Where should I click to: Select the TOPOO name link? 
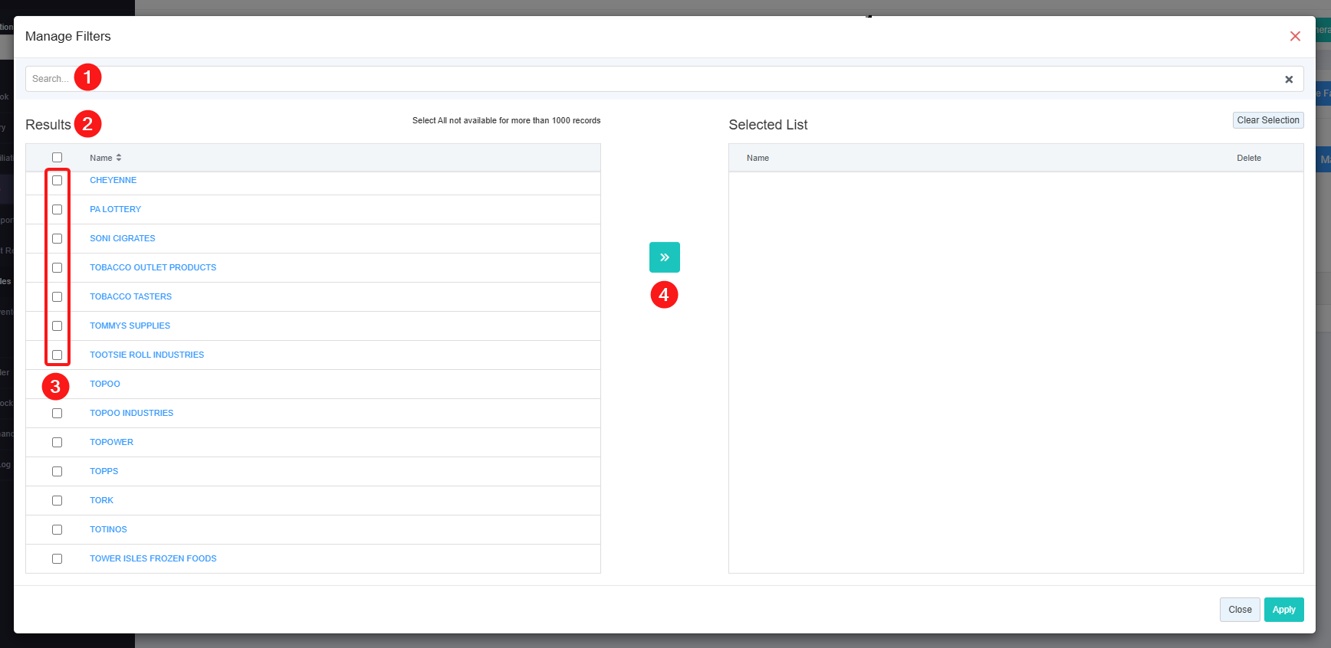(x=105, y=385)
